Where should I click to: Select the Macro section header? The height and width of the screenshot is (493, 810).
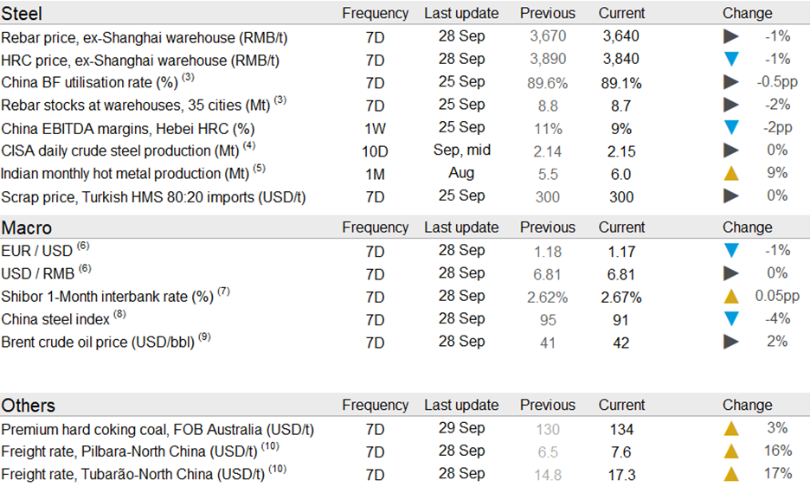pyautogui.click(x=27, y=228)
